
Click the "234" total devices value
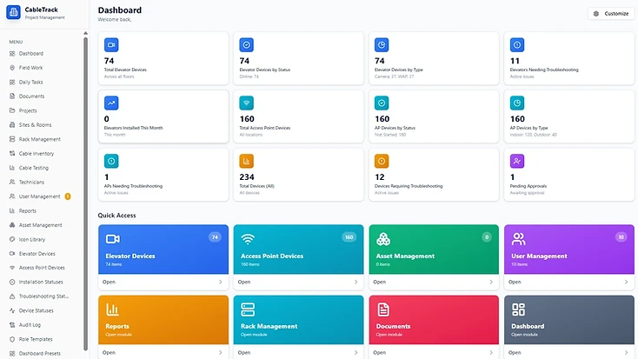[x=247, y=177]
